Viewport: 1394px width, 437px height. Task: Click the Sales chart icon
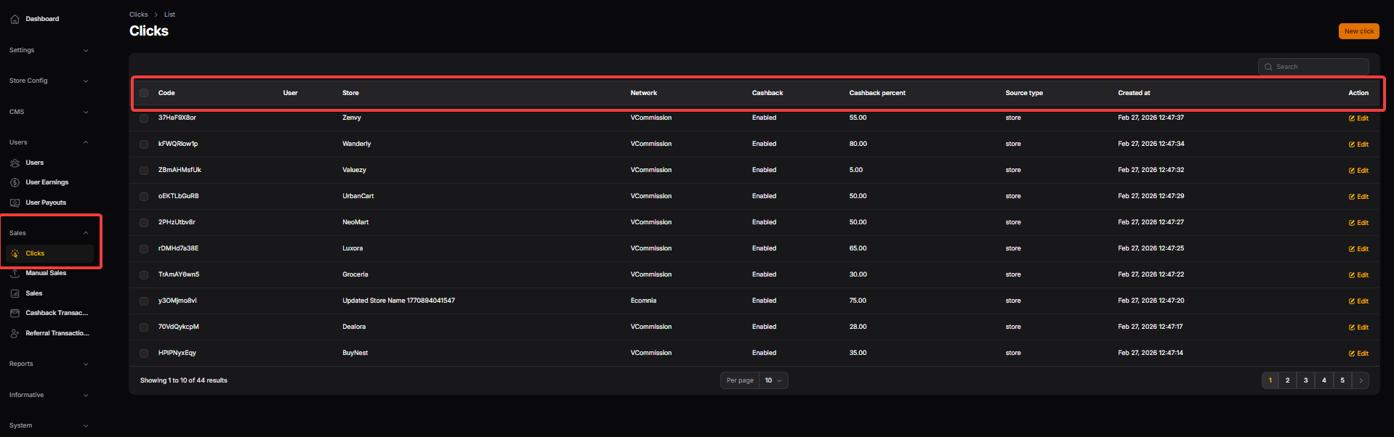coord(15,293)
